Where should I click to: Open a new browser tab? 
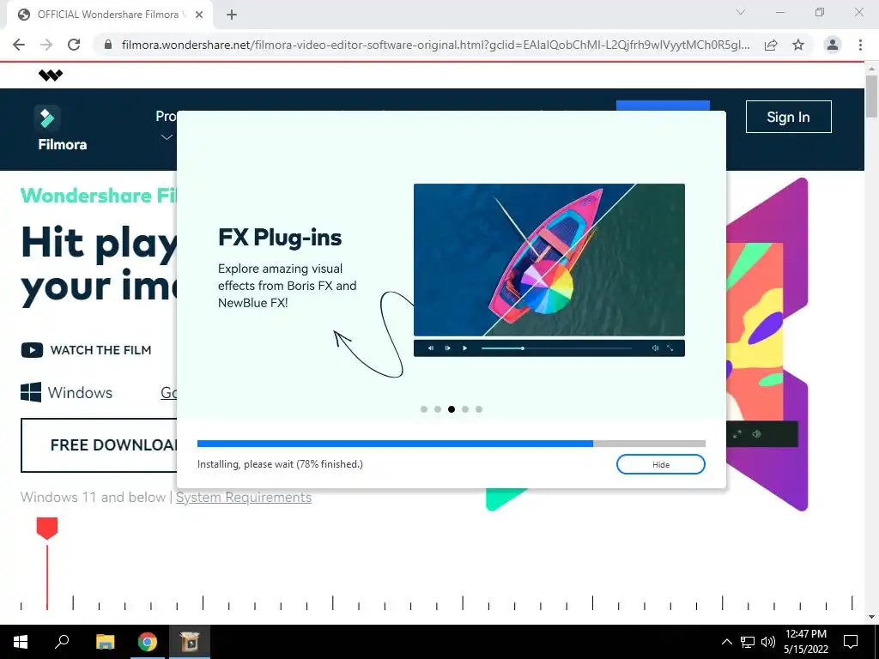tap(232, 15)
